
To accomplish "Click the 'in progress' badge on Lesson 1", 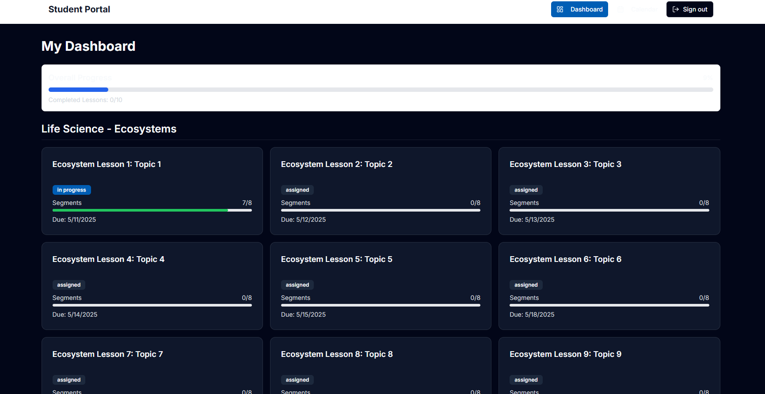I will [x=72, y=190].
